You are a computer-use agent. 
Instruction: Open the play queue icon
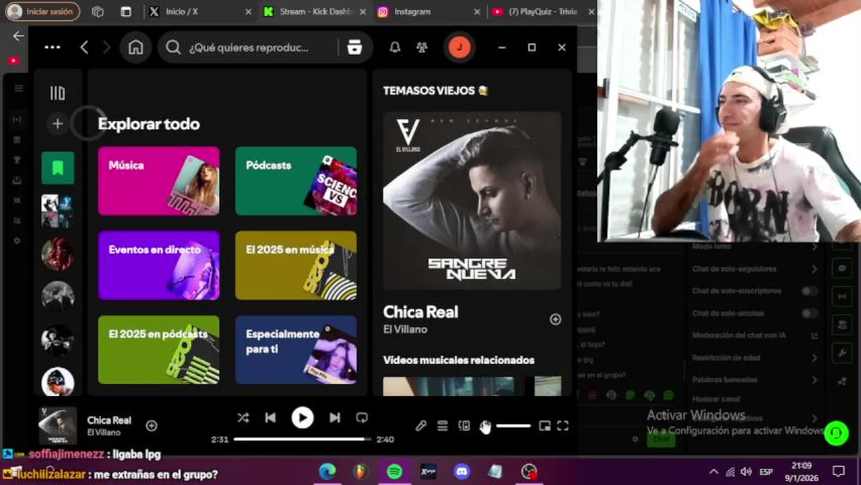coord(443,426)
